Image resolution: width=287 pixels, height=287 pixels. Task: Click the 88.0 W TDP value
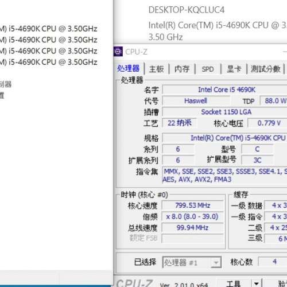(x=274, y=100)
